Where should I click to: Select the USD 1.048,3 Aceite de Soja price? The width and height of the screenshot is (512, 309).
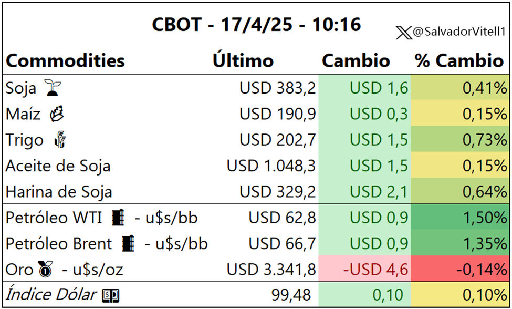pos(271,166)
